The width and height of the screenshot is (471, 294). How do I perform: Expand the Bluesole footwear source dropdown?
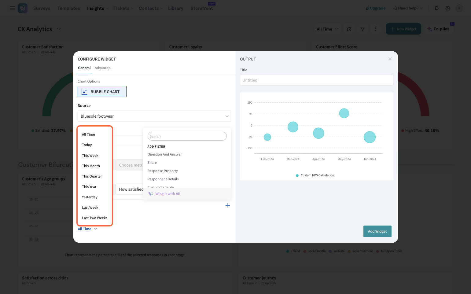[227, 116]
